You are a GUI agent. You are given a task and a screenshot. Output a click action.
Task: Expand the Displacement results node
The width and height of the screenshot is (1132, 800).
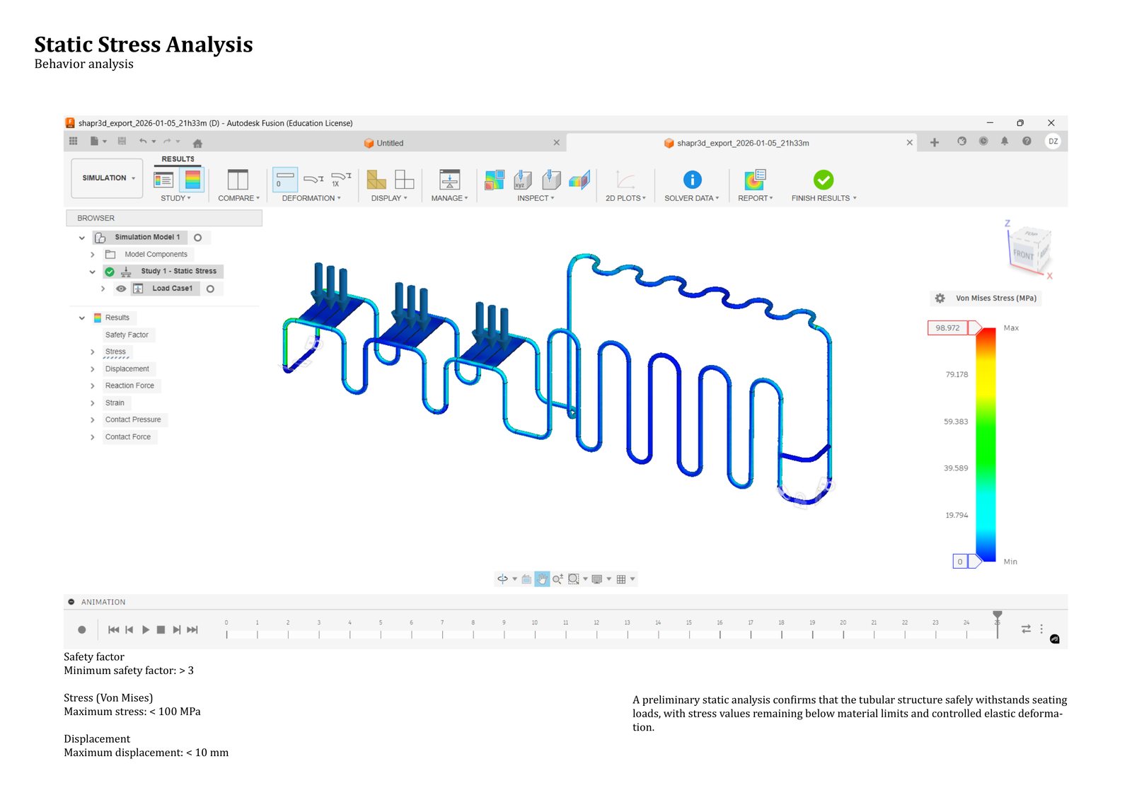(92, 369)
